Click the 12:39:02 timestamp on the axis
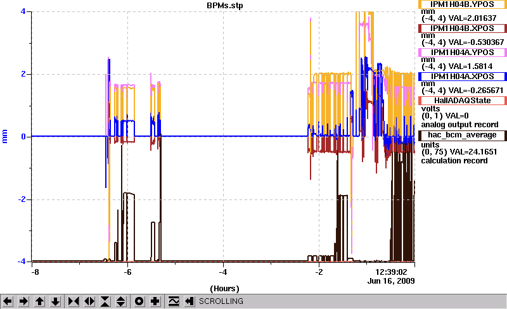 391,272
